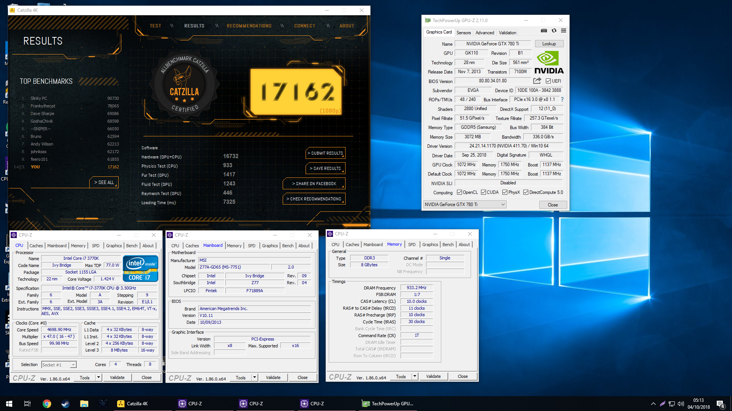Open the Advanced tab in GPU-Z
Screen dimensions: 732x411
point(484,33)
